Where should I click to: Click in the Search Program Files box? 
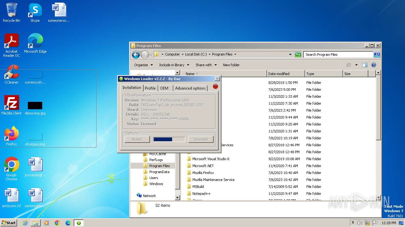[338, 55]
